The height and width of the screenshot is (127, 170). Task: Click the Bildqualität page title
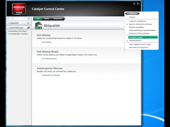pyautogui.click(x=52, y=25)
